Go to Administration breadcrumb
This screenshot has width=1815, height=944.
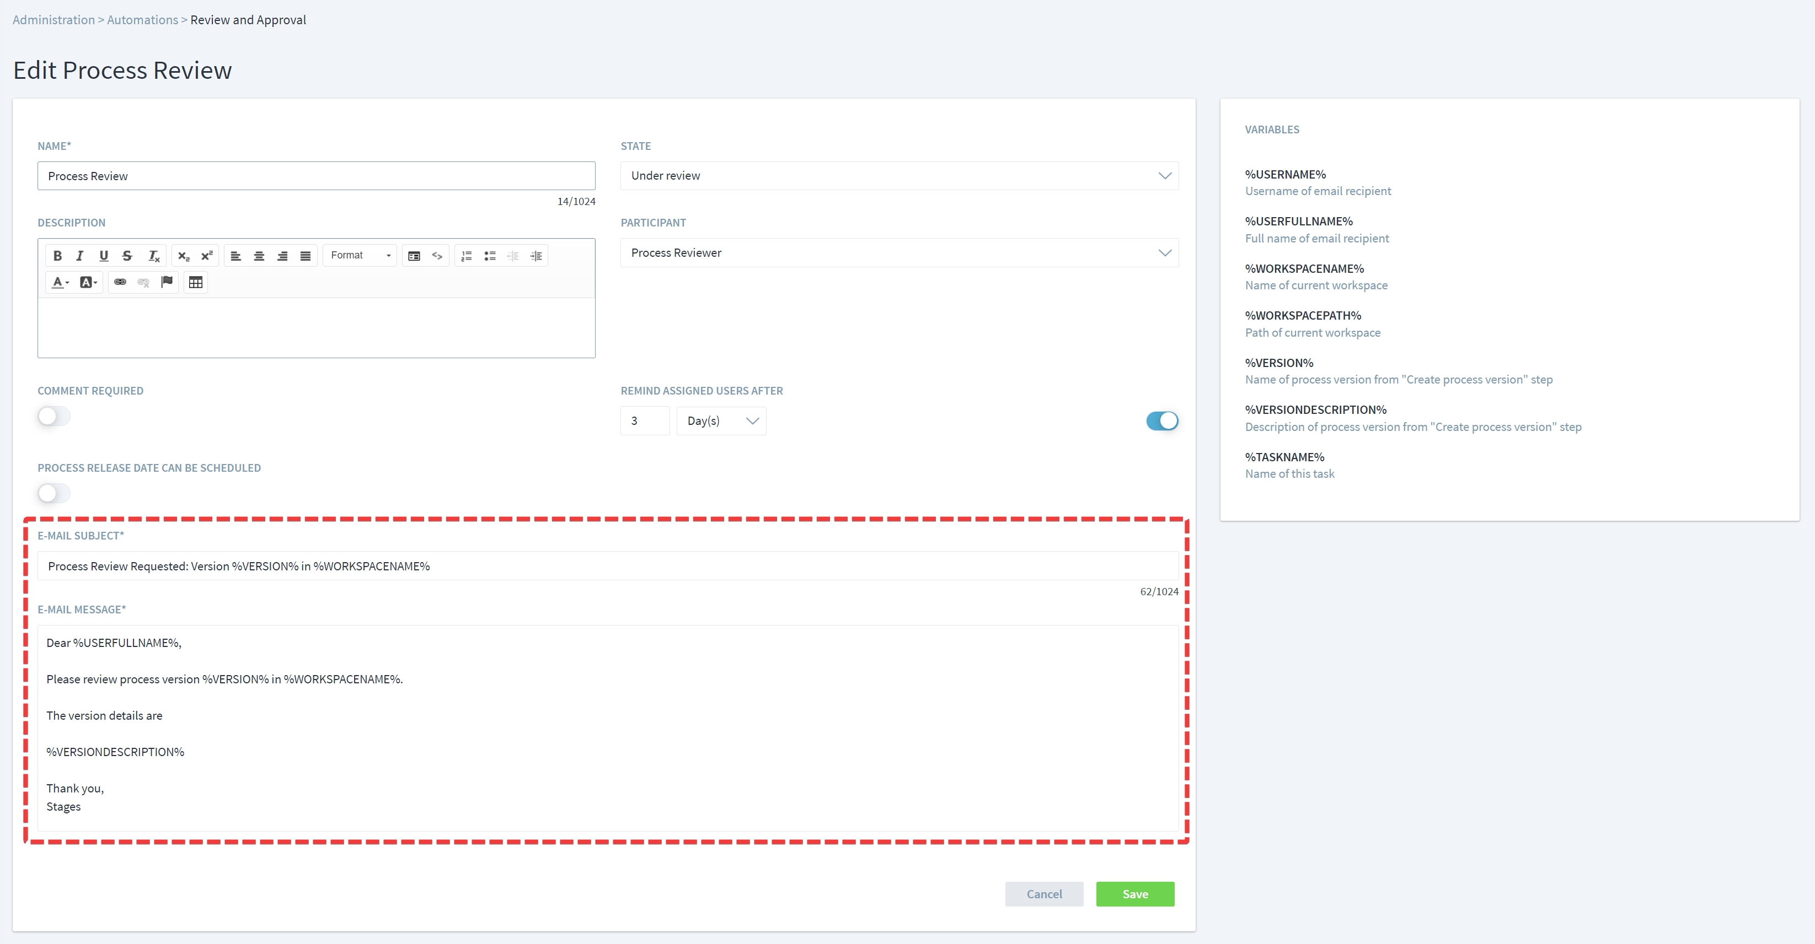(53, 20)
